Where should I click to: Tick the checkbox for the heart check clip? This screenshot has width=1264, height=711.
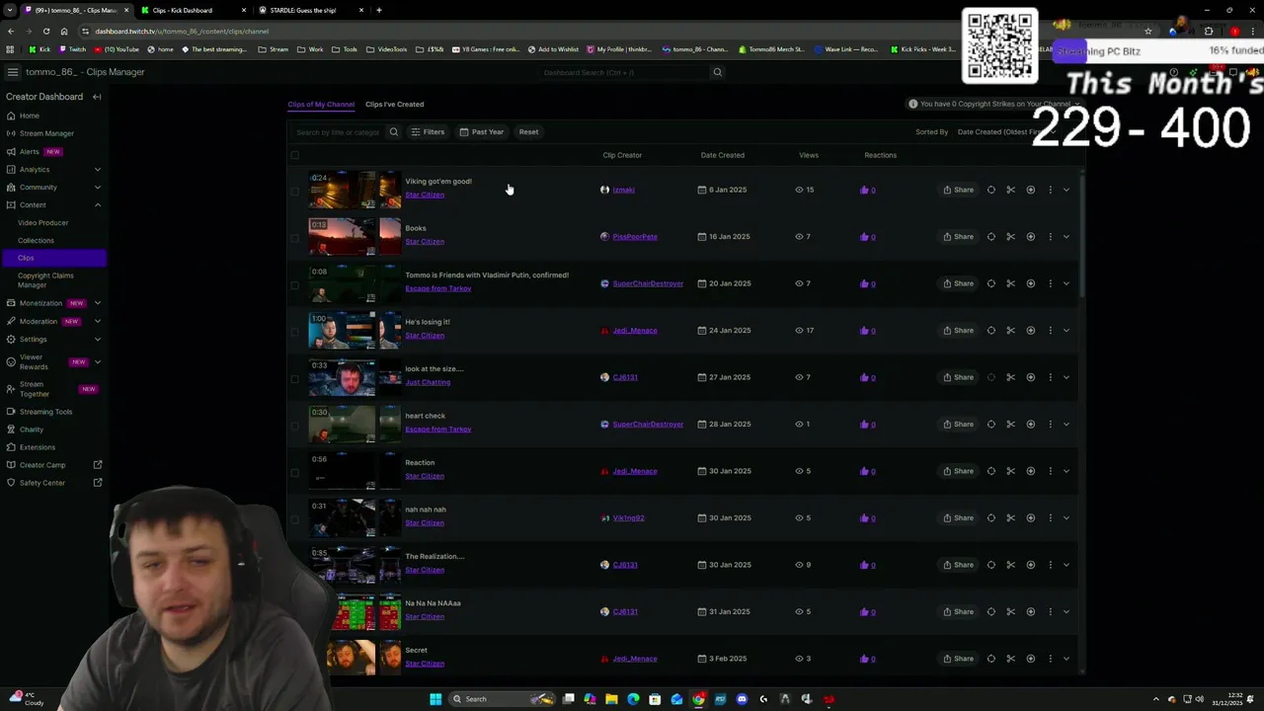tap(294, 426)
